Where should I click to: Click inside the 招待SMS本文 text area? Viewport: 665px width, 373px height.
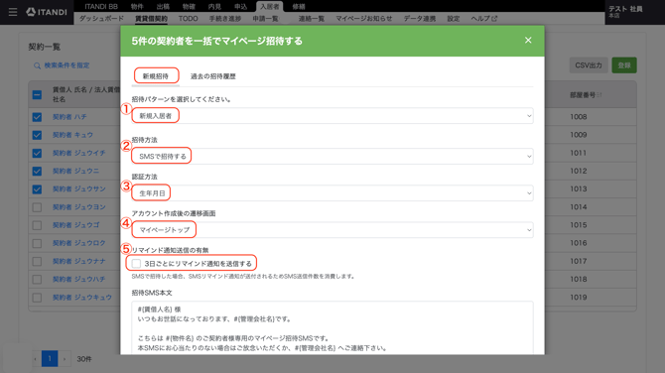[332, 327]
